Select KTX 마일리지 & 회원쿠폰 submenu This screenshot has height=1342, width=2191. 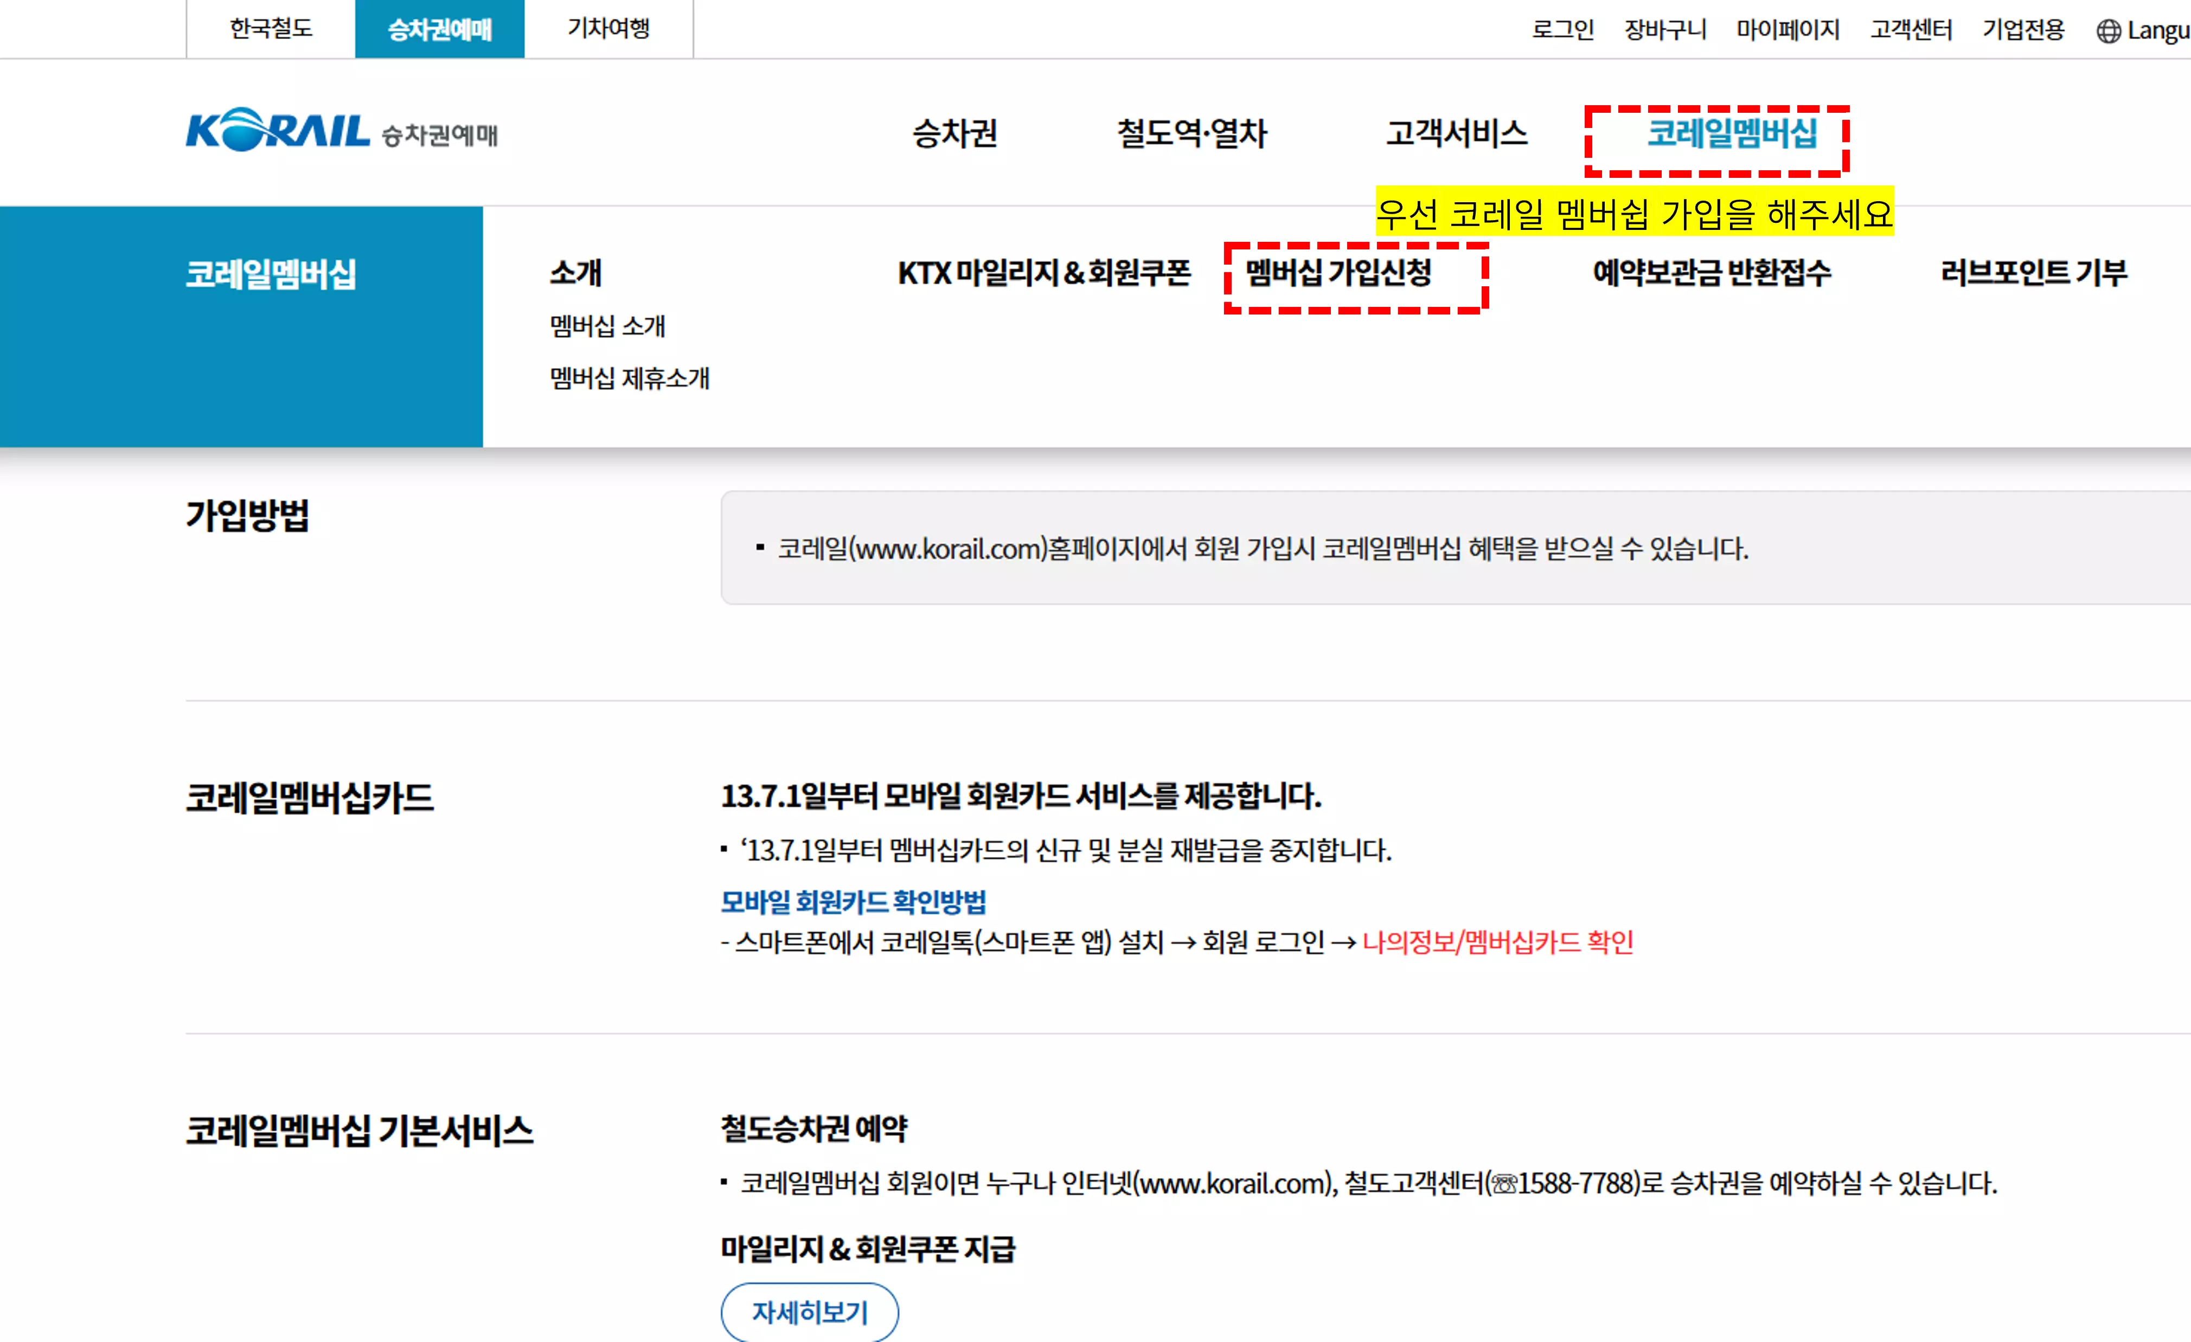[x=1044, y=273]
